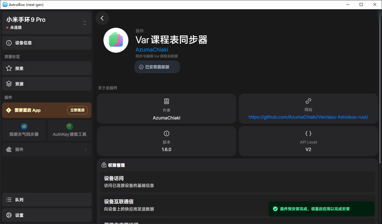Click the 设置 gear icon
Image resolution: width=382 pixels, height=224 pixels.
pos(9,215)
